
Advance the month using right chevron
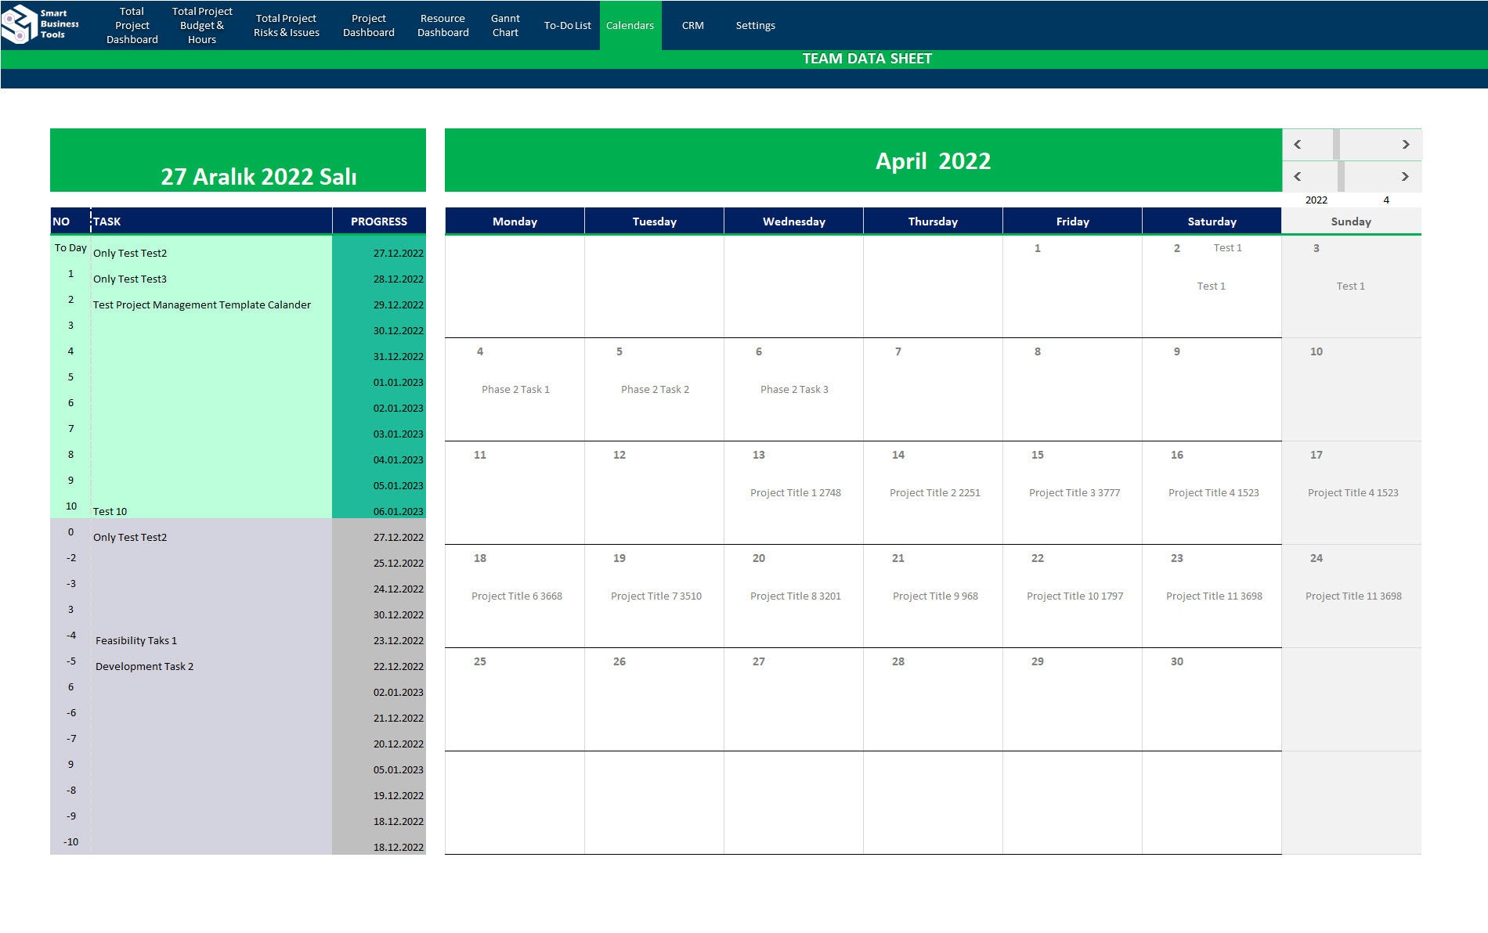[x=1404, y=177]
